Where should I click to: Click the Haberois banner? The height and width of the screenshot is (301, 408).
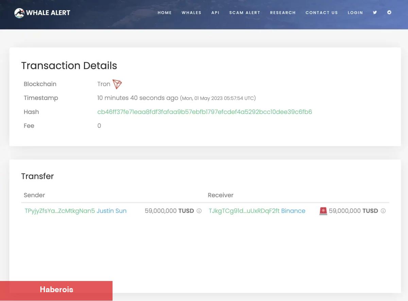pos(56,290)
